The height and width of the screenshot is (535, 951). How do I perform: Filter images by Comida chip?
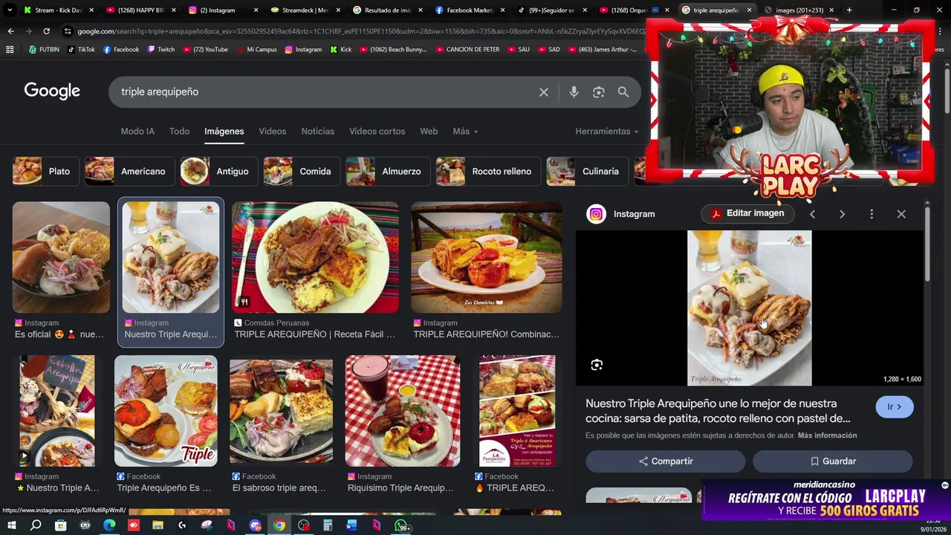(301, 172)
